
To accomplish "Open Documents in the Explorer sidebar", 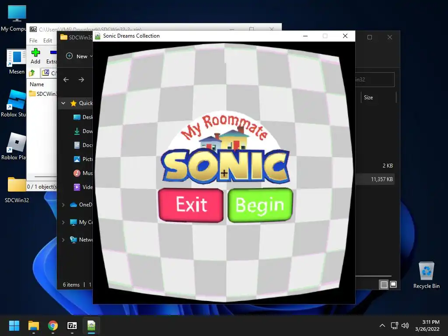I will 83,145.
